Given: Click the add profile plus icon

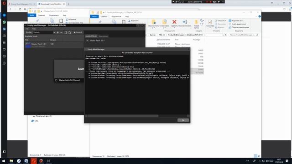Looking at the screenshot, I should [x=57, y=32].
